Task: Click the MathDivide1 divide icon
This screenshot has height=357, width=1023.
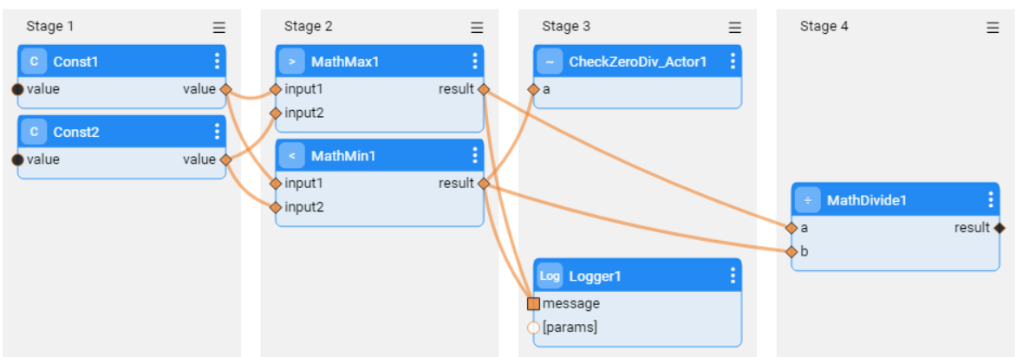Action: (x=807, y=200)
